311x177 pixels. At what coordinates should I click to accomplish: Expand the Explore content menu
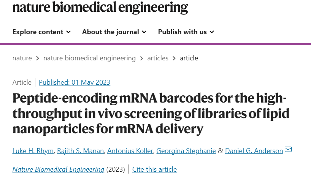point(41,32)
